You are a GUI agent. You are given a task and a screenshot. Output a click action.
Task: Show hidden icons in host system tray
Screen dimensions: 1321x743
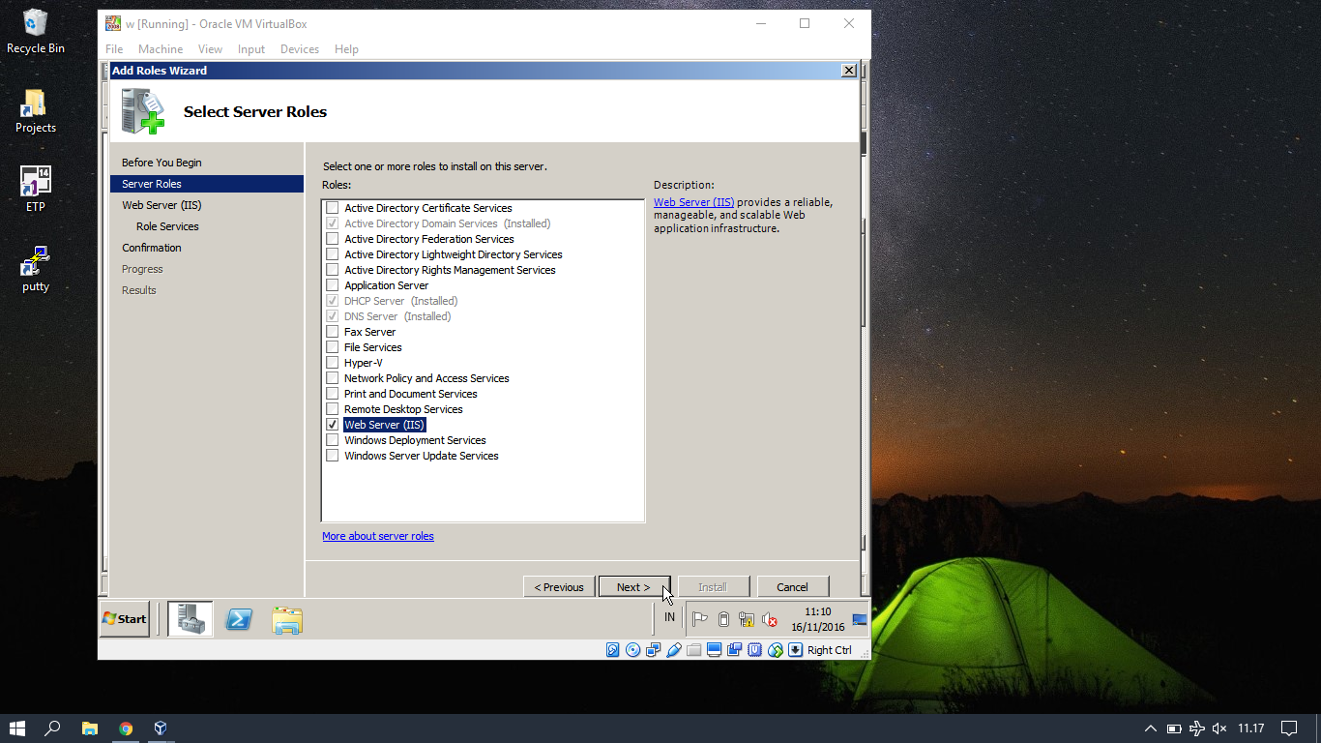point(1150,728)
